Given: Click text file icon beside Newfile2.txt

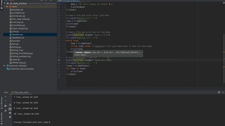Looking at the screenshot, I should [x=11, y=38].
